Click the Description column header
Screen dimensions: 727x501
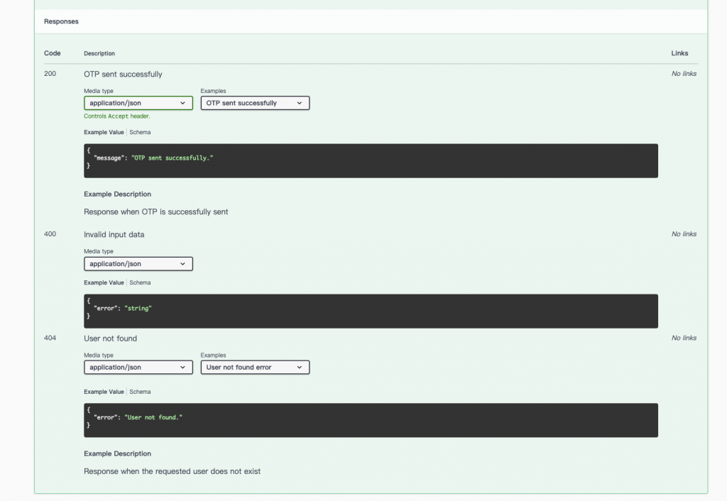(x=99, y=53)
